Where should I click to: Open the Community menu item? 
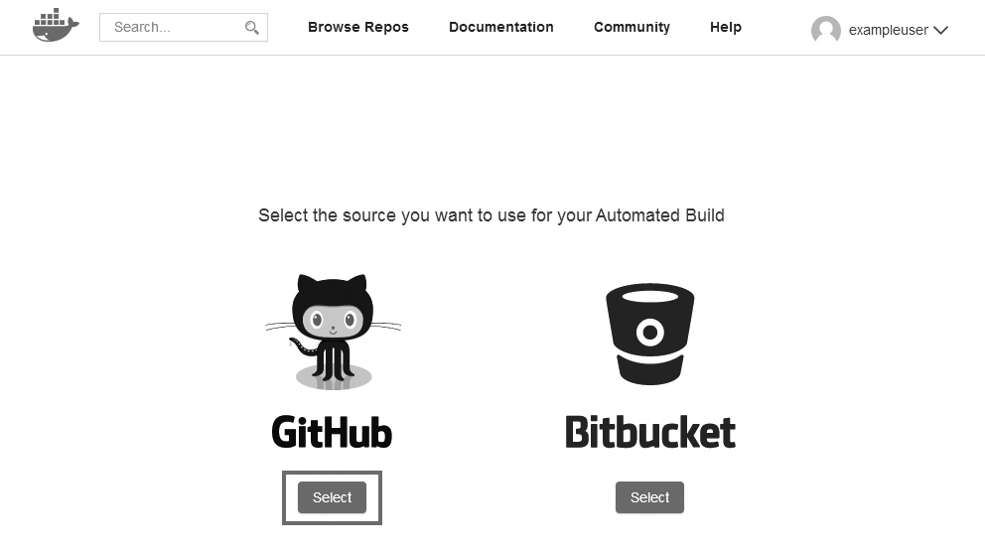click(x=632, y=27)
